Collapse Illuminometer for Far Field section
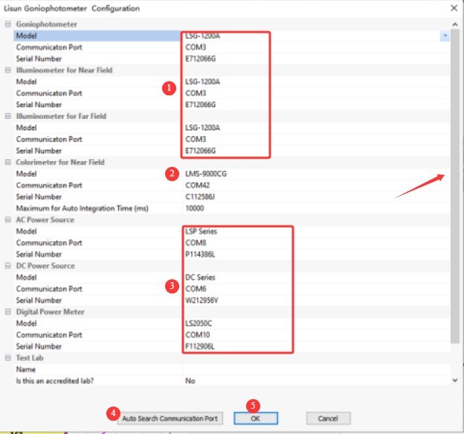This screenshot has width=464, height=434. [8, 116]
